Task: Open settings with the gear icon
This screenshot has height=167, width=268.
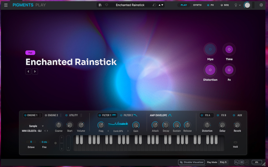Action: [x=261, y=5]
